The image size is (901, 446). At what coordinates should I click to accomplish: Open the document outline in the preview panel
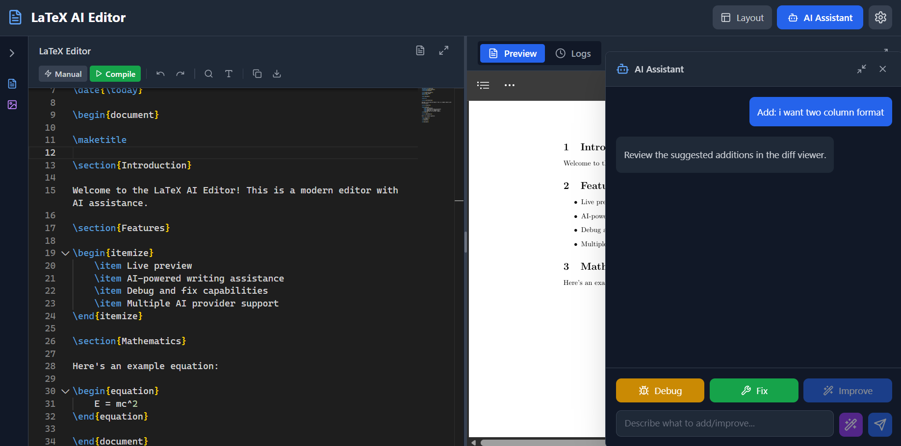pyautogui.click(x=483, y=85)
